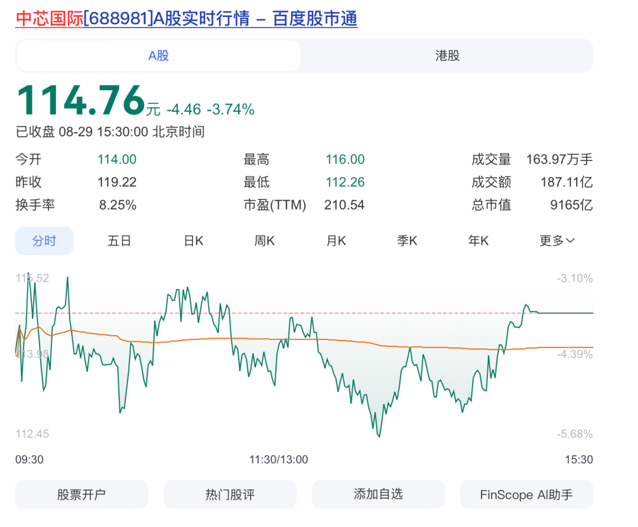Click the 股票开户 button

[x=82, y=495]
